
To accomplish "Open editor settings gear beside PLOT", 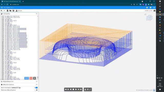I will 35,78.
